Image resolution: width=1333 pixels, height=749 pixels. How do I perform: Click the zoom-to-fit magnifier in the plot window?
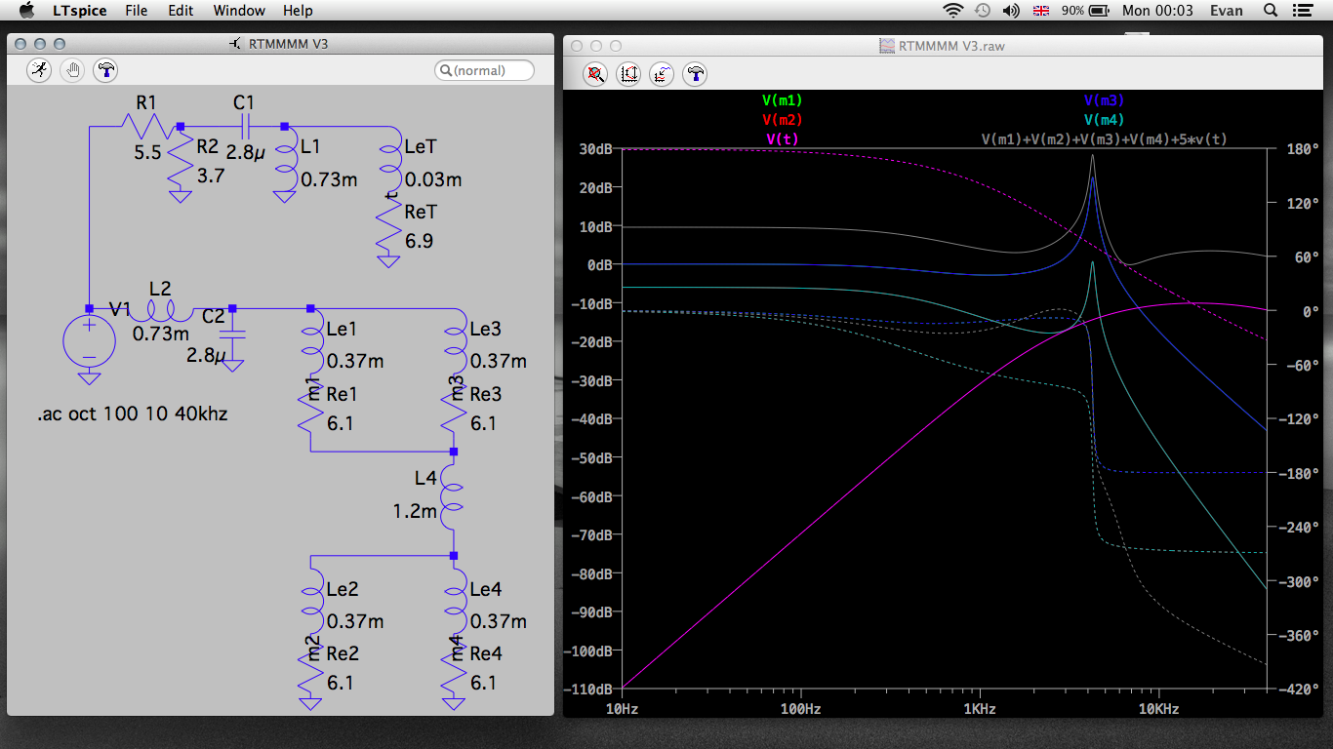[595, 74]
